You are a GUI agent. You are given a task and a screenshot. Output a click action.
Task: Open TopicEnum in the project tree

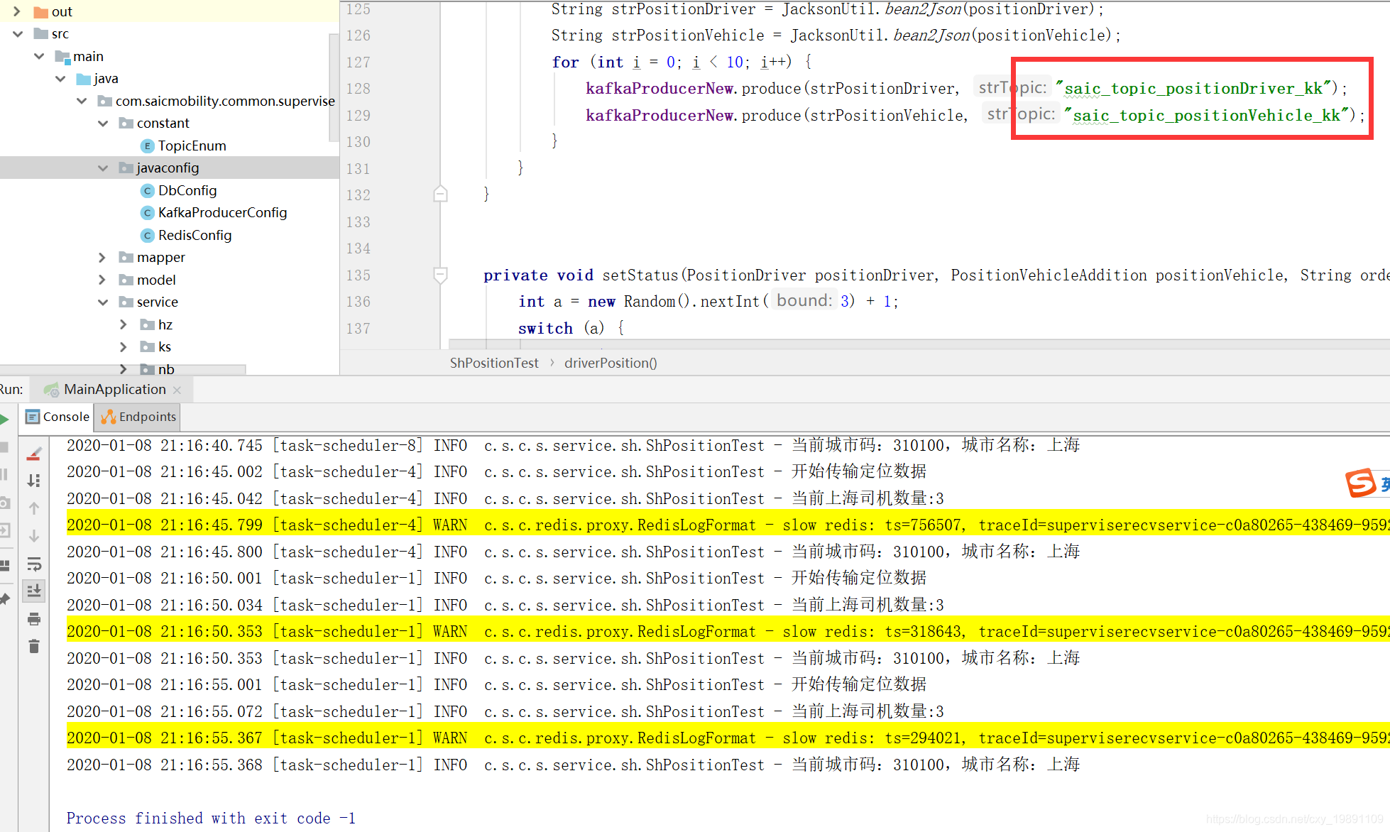(192, 146)
